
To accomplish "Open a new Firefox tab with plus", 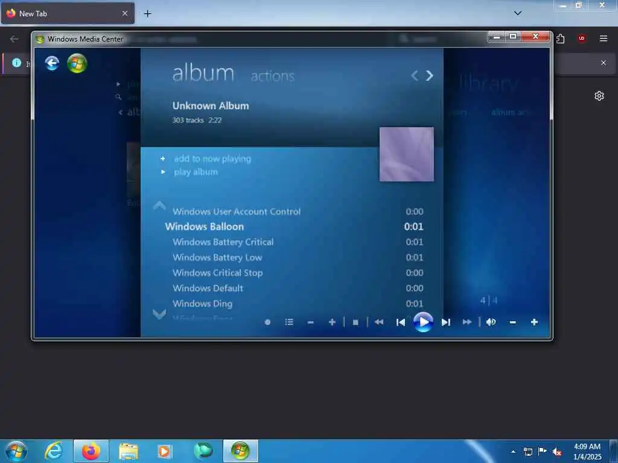I will [x=147, y=13].
